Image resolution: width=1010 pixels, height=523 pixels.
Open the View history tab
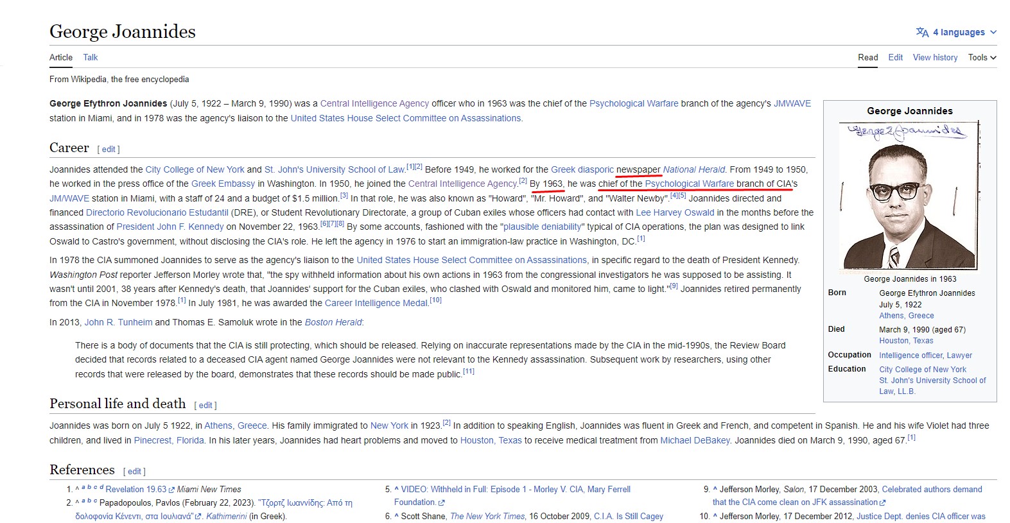[x=935, y=57]
